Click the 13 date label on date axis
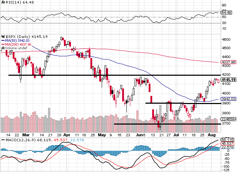This screenshot has width=238, height=172. coord(153,135)
